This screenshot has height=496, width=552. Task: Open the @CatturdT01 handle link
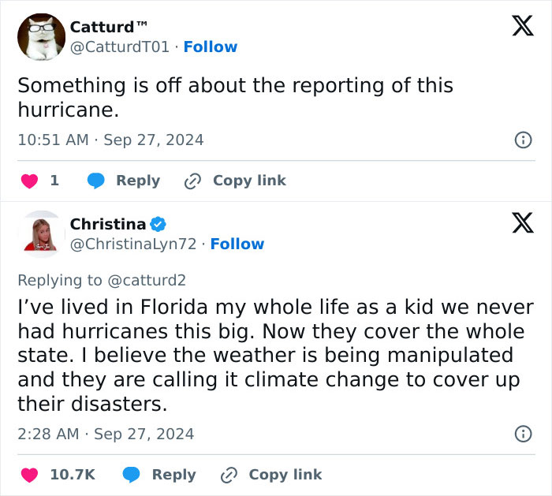coord(120,47)
